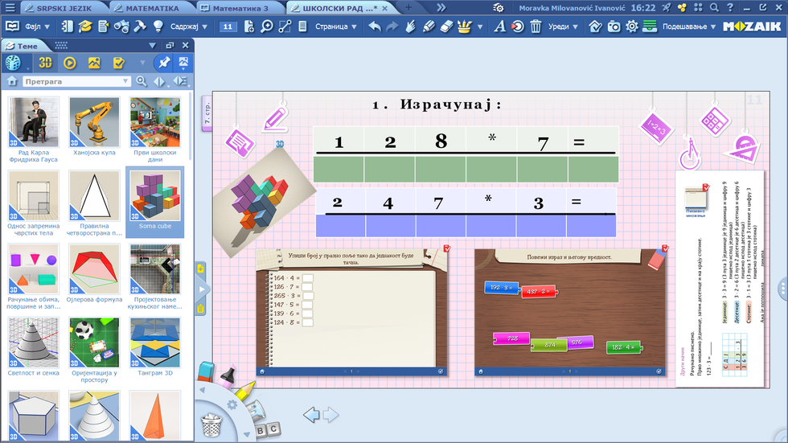Click the page number 11 field

[x=228, y=27]
